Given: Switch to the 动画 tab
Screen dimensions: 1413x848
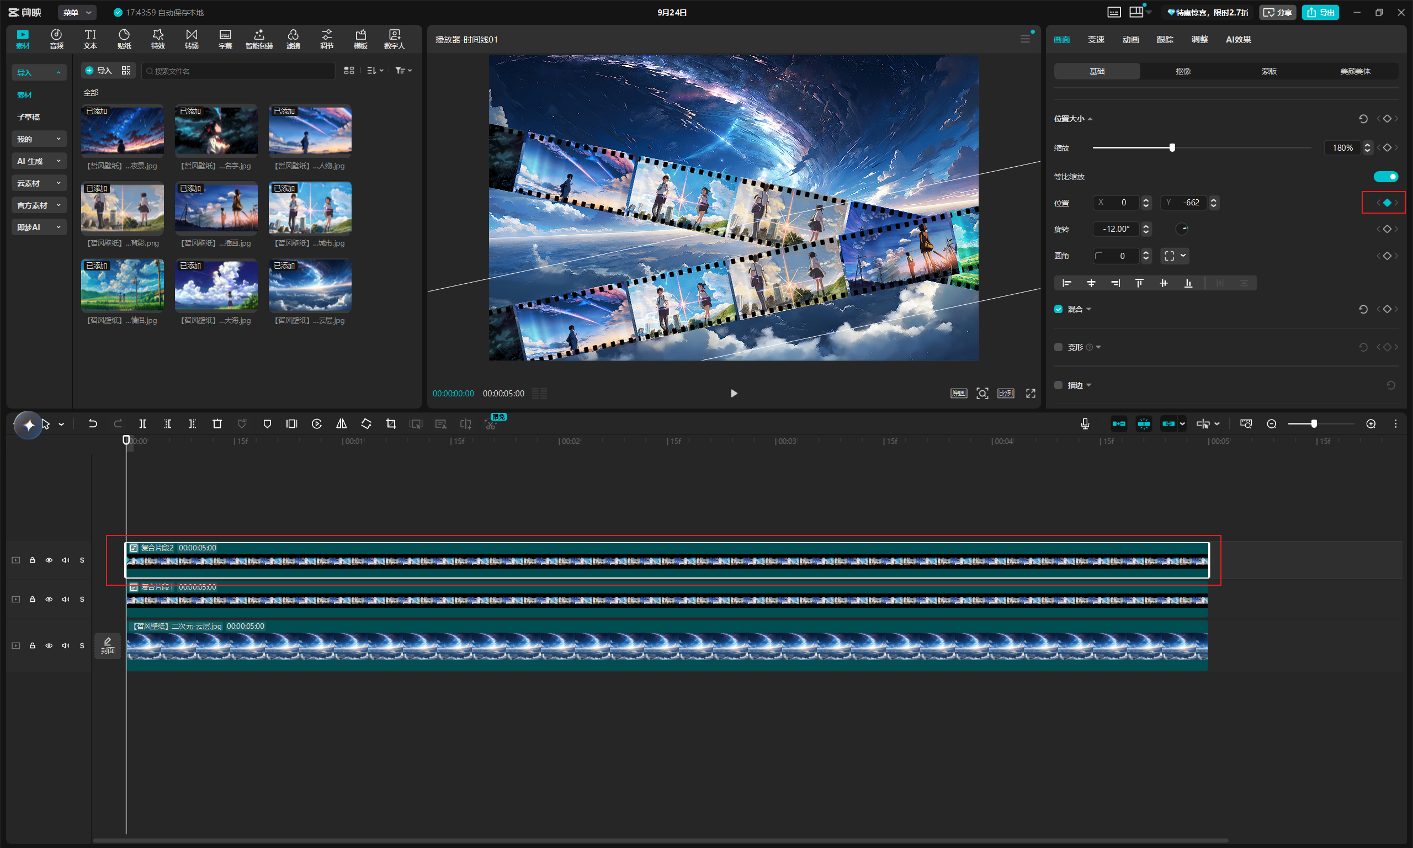Looking at the screenshot, I should click(x=1130, y=39).
